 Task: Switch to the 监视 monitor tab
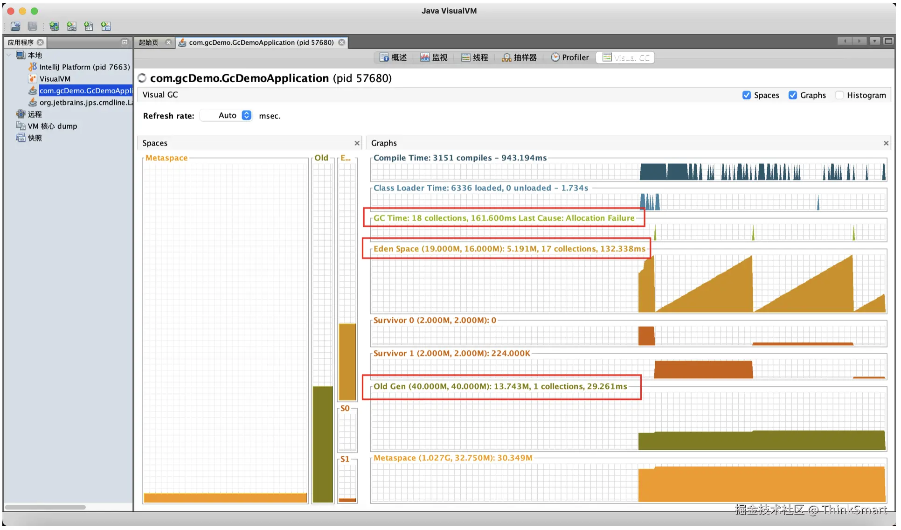pos(433,57)
